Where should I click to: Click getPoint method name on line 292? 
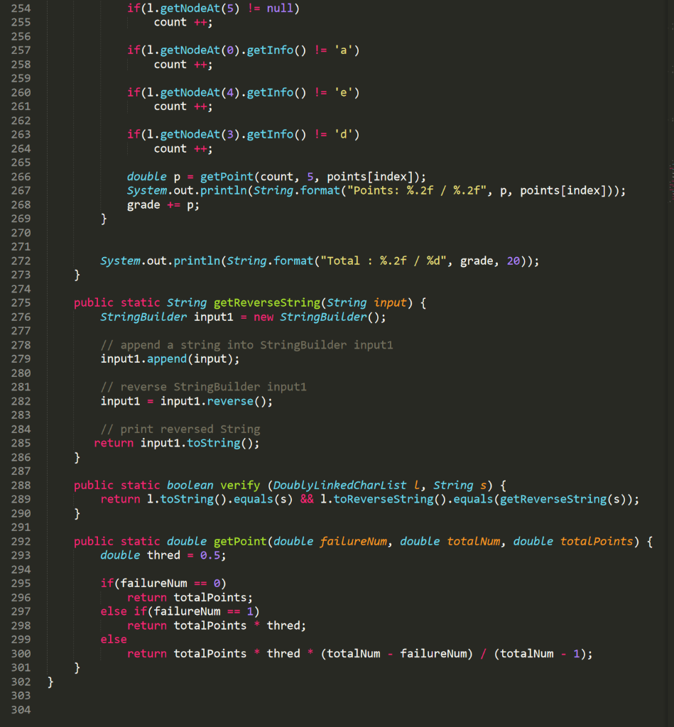(240, 541)
